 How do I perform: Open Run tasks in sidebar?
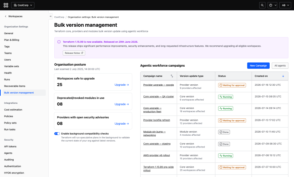click(10, 129)
